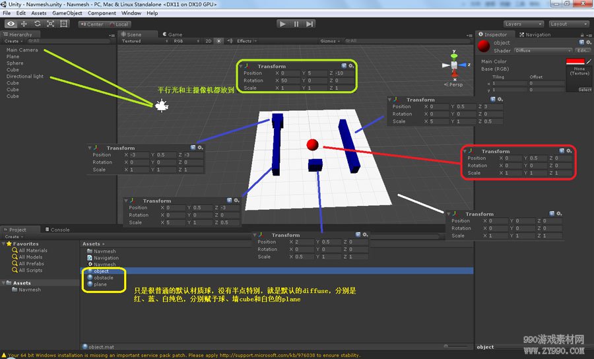Switch to the Console tab

coord(57,230)
